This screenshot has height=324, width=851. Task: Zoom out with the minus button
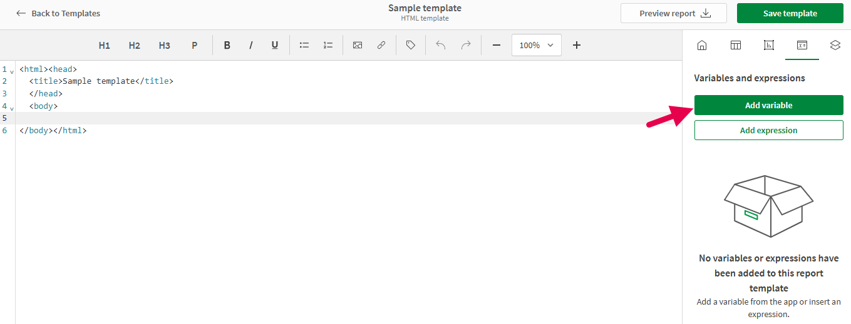pyautogui.click(x=496, y=45)
